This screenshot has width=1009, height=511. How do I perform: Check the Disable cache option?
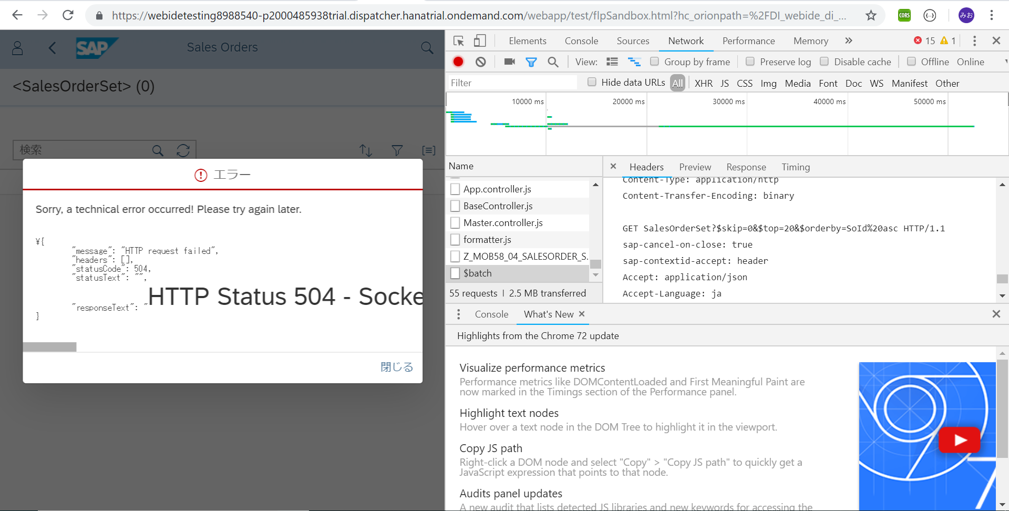coord(825,62)
